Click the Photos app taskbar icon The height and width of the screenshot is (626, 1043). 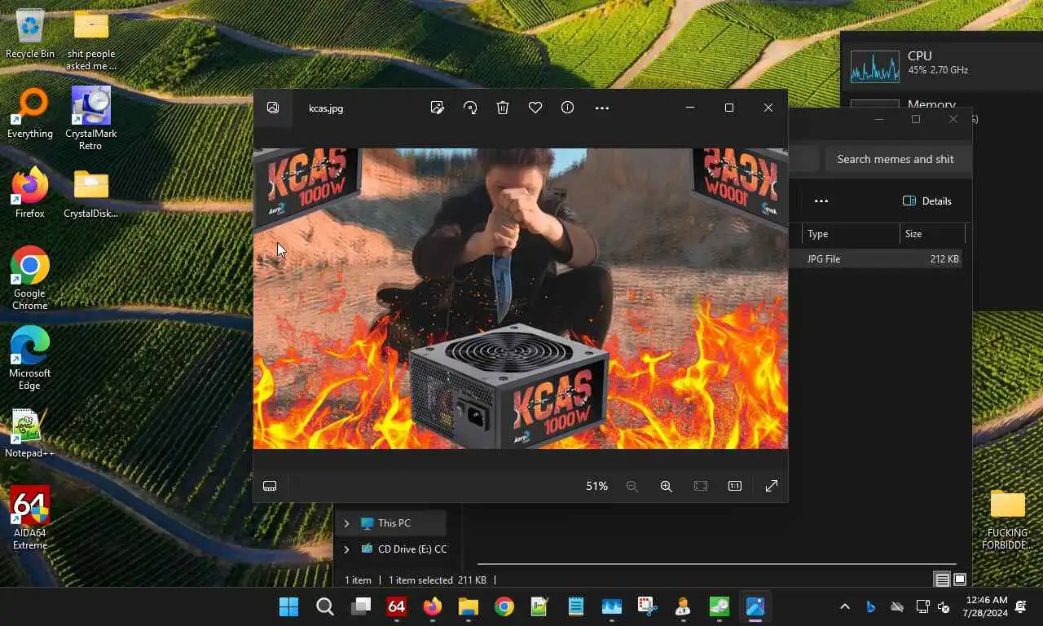[x=755, y=606]
